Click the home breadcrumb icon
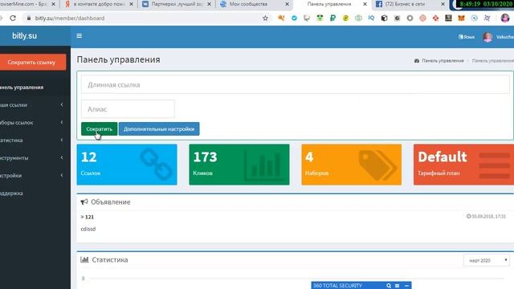Viewport: 514px width, 289px height. tap(417, 61)
